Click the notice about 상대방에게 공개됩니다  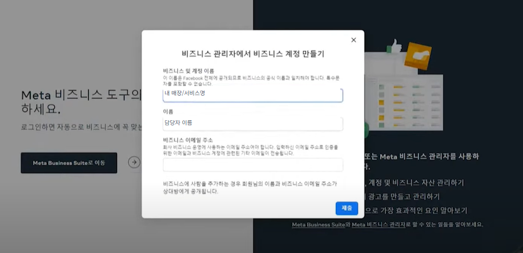coord(250,187)
